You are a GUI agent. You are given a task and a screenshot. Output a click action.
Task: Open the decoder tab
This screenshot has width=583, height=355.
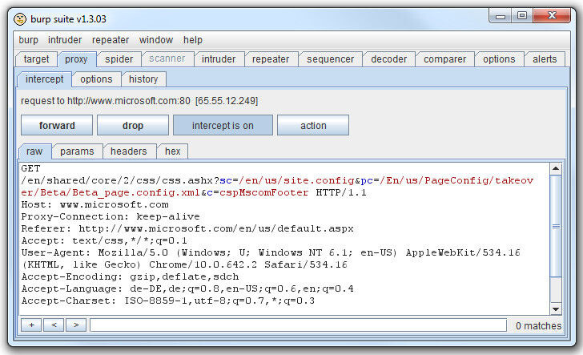[389, 59]
